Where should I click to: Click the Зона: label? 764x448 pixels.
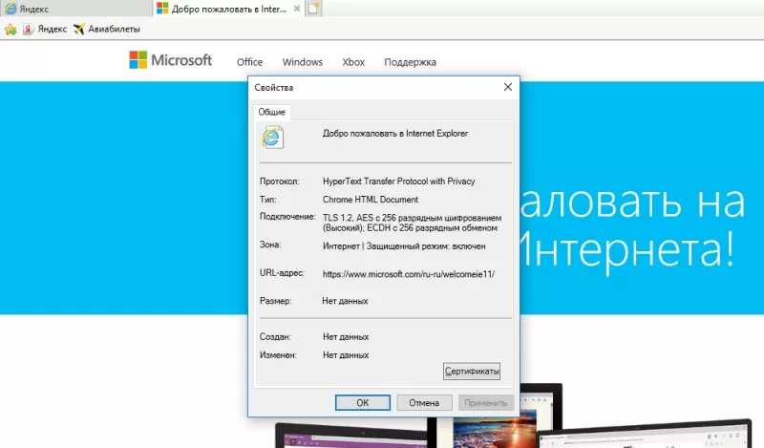[270, 245]
